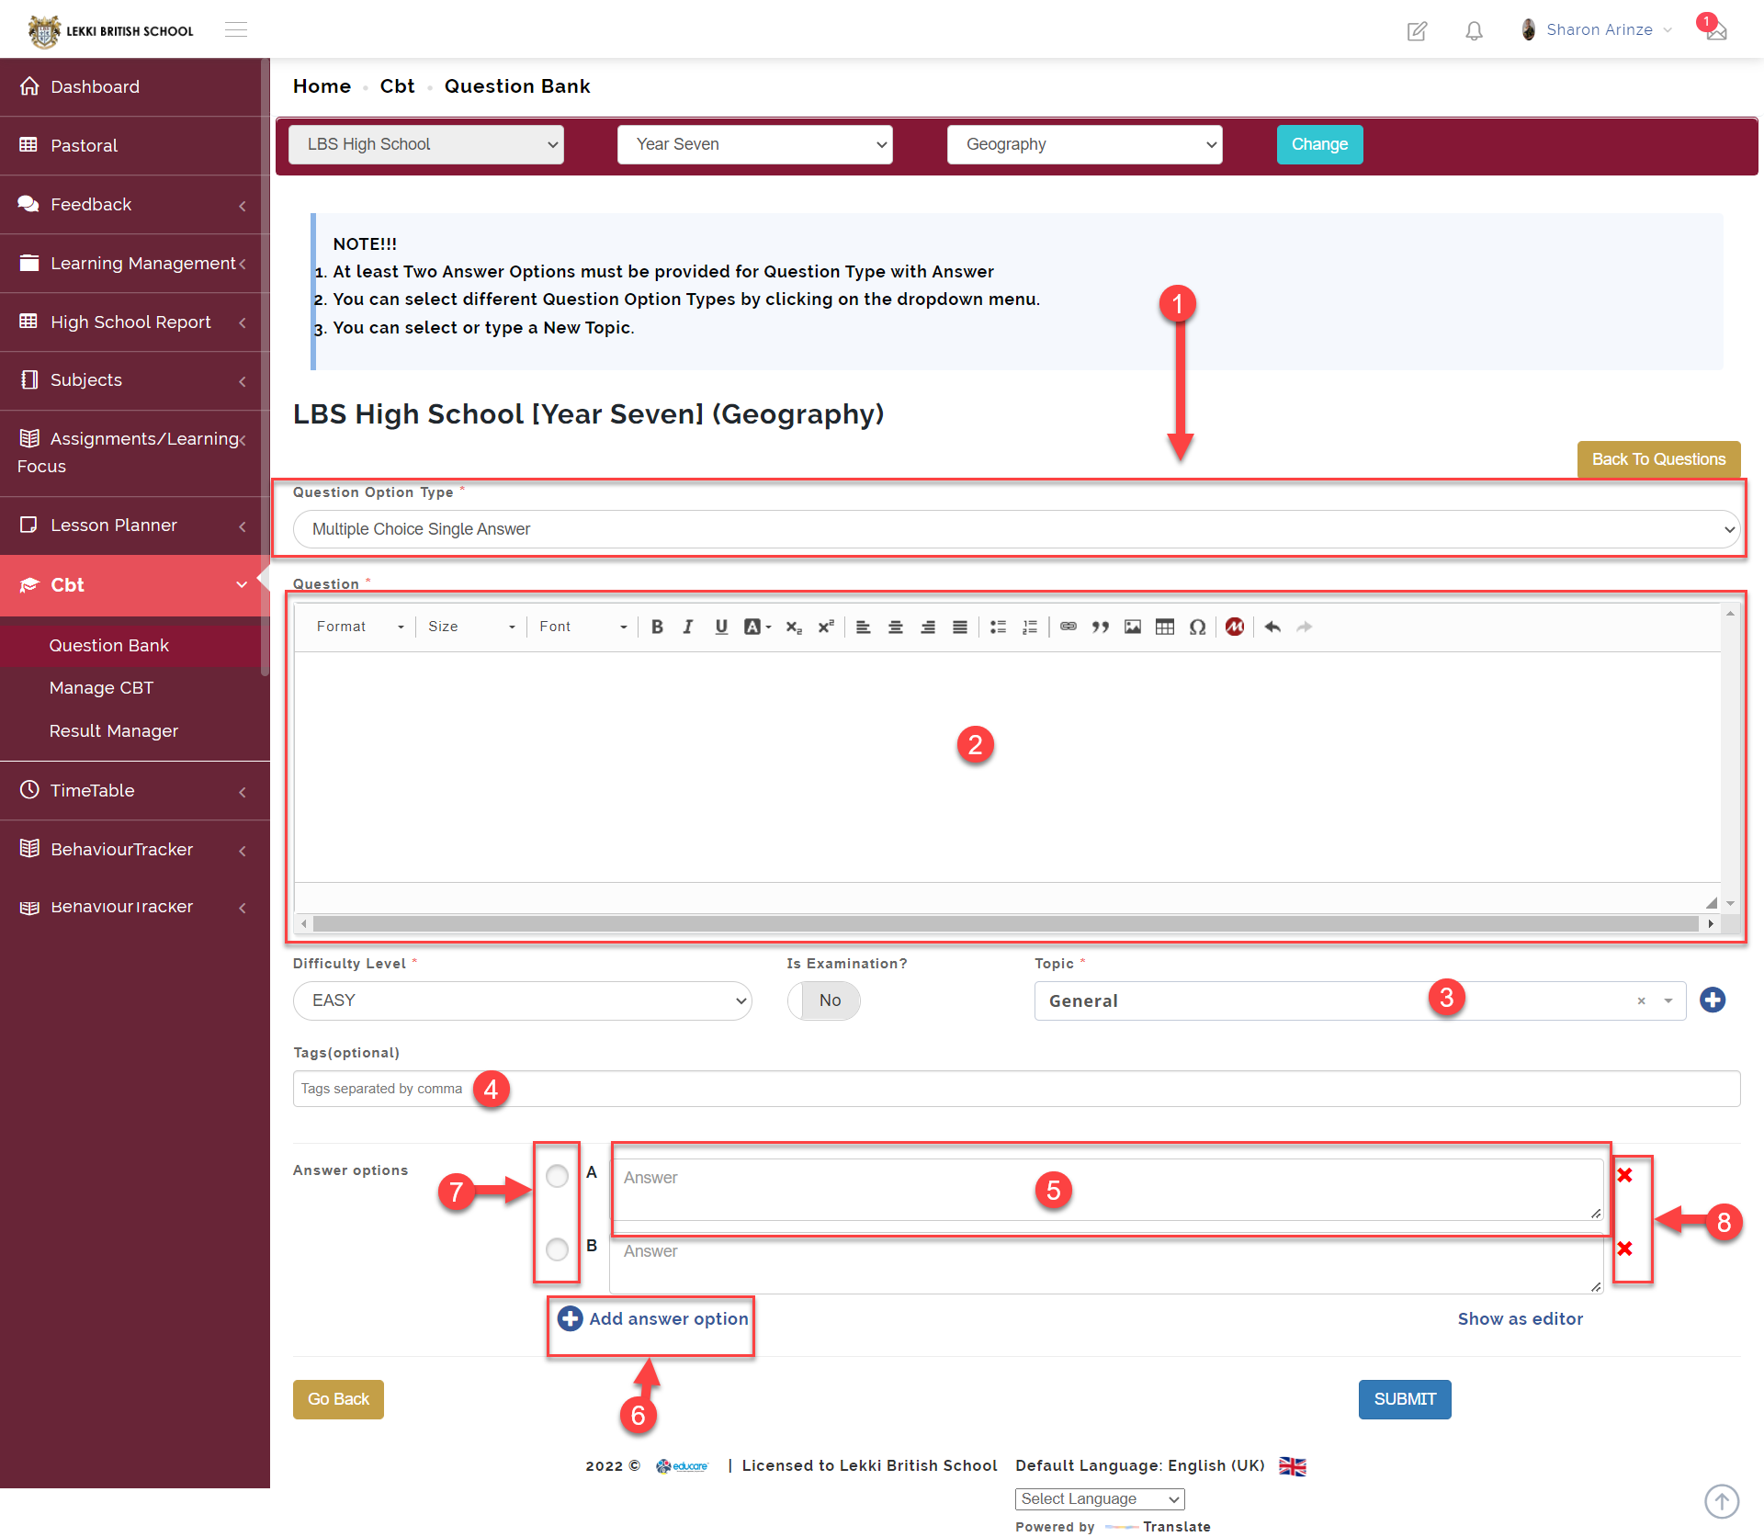The image size is (1764, 1537).
Task: Open the Geography subject dropdown
Action: (x=1084, y=144)
